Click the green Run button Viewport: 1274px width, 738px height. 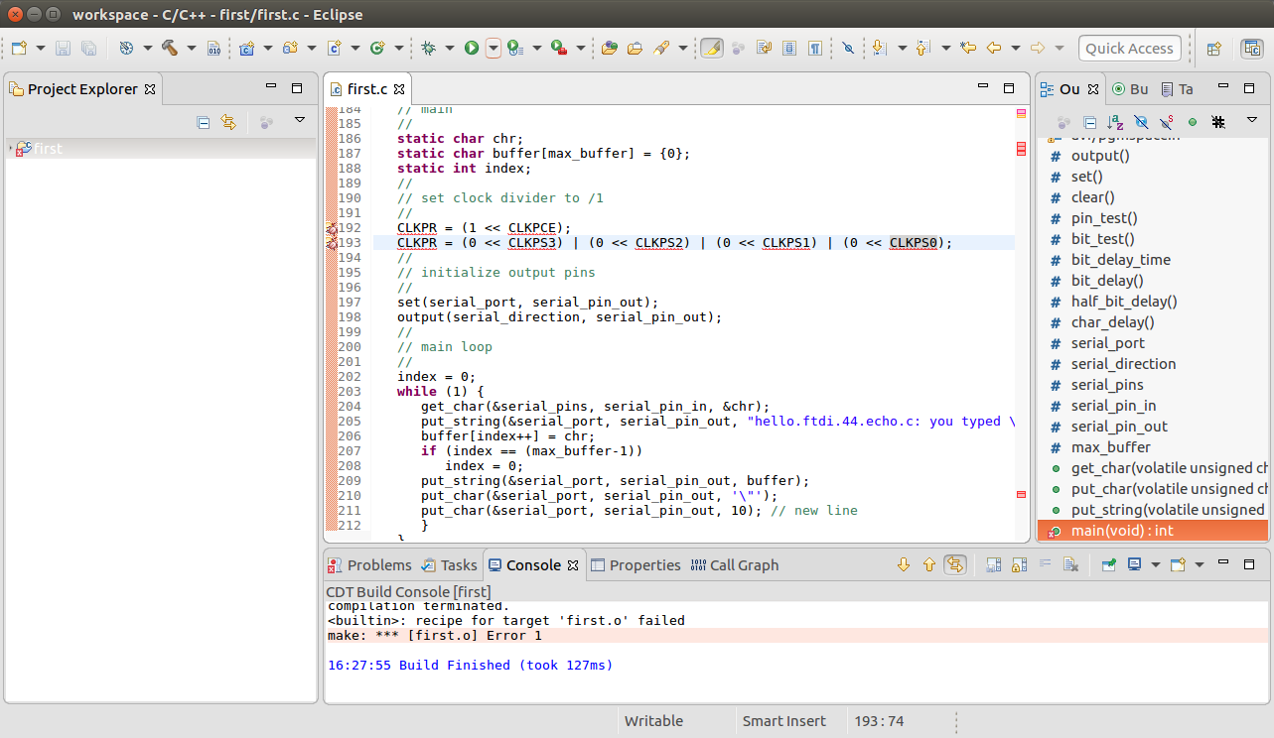(472, 48)
